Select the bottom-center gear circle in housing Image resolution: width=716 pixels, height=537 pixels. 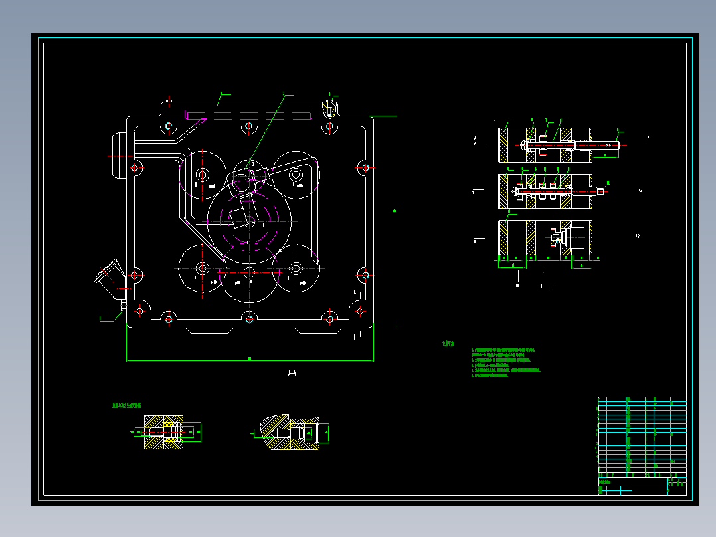tap(249, 273)
